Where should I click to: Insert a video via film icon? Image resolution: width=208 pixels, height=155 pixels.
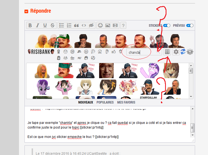[115, 25]
